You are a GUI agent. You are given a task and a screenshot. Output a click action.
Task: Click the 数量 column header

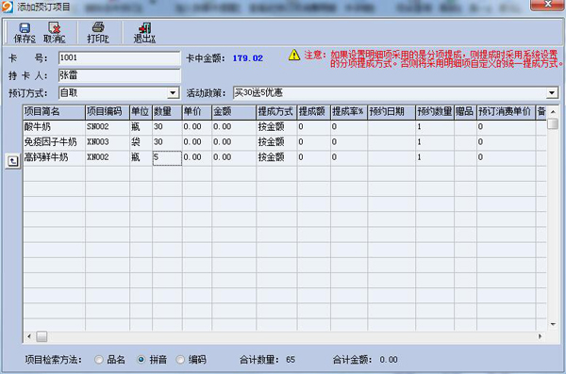(167, 112)
